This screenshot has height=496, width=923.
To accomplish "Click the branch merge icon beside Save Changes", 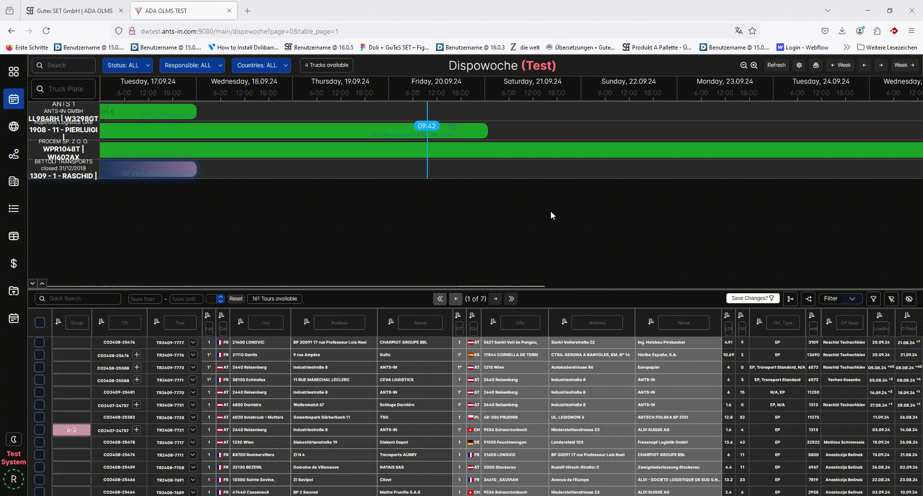I will [x=790, y=299].
